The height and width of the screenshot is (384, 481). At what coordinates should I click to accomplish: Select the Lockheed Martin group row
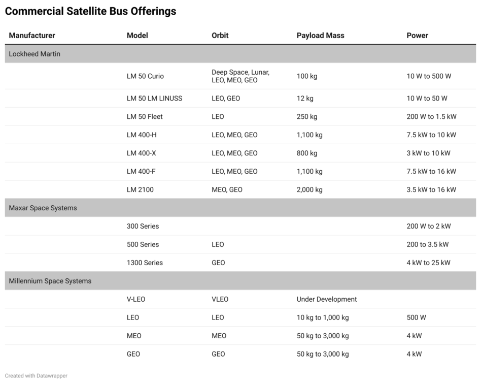[240, 54]
